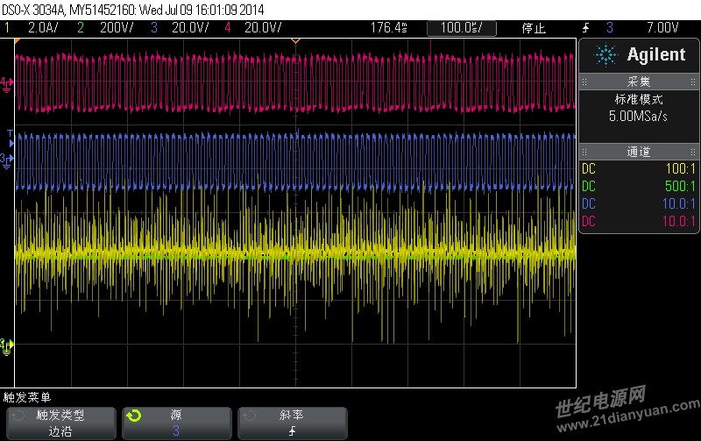Screen dimensions: 701x441
Task: Change the slope 斜率 softkey
Action: (292, 423)
